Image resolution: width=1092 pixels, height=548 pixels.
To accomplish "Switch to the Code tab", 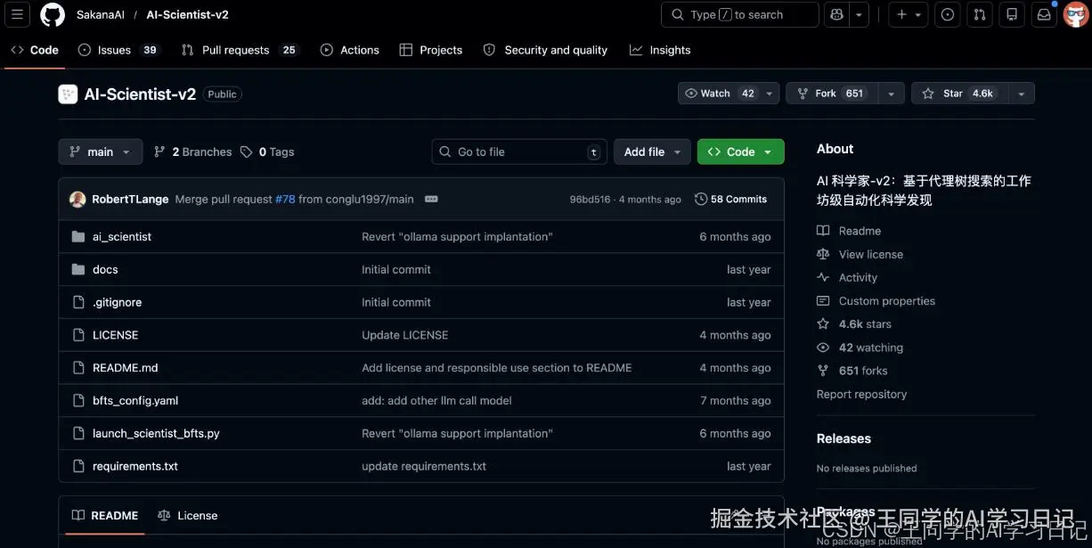I will [35, 50].
